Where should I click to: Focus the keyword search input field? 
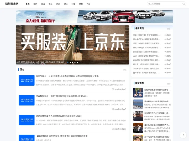165,4
